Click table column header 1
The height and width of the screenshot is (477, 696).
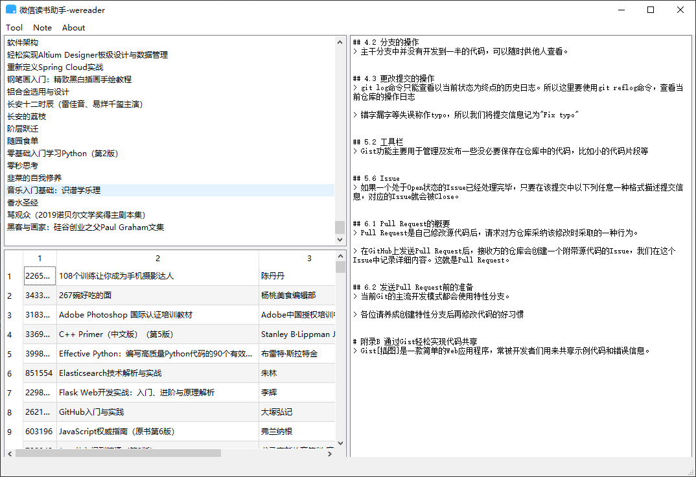coord(40,258)
